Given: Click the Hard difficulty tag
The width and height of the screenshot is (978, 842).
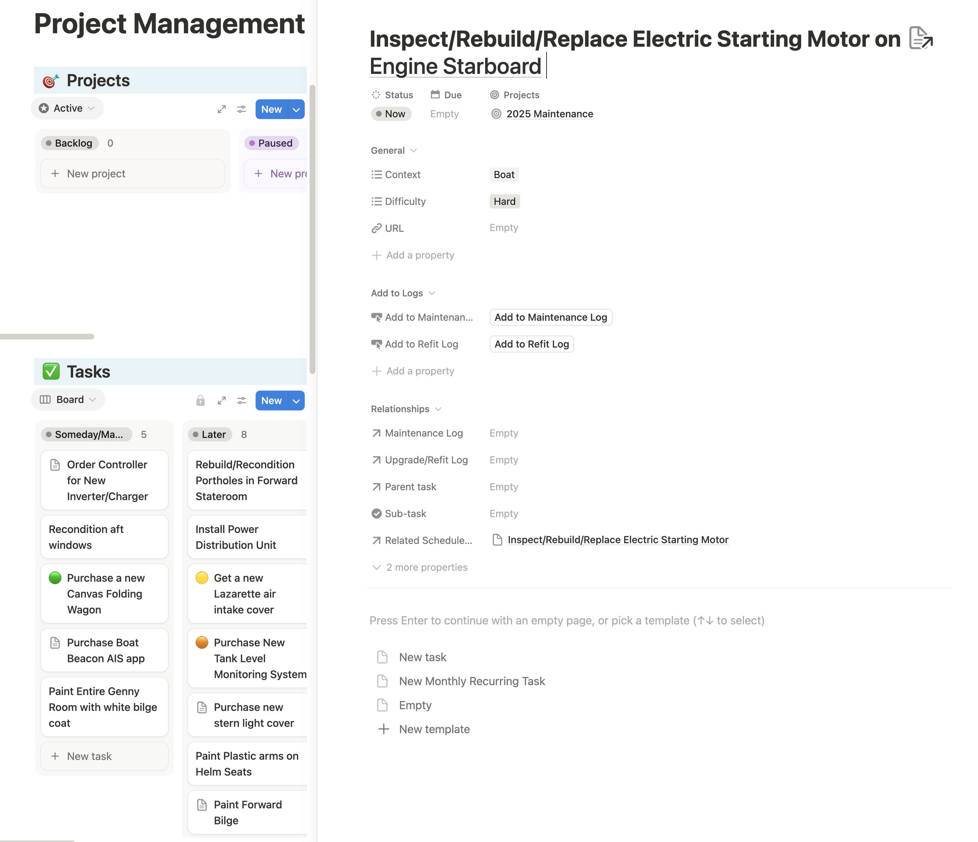Looking at the screenshot, I should click(x=504, y=202).
